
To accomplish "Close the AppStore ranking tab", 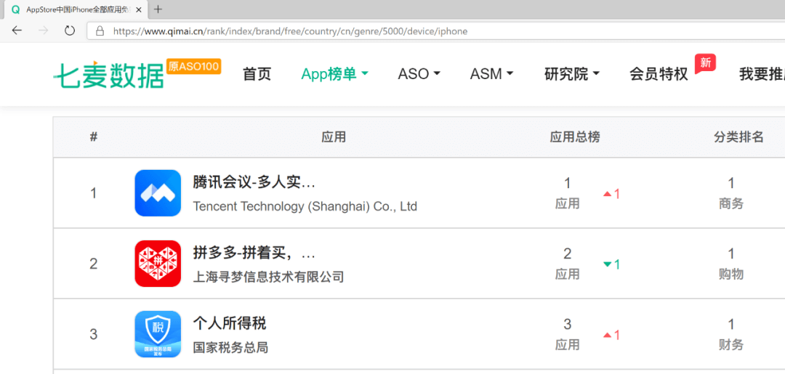I will point(139,9).
